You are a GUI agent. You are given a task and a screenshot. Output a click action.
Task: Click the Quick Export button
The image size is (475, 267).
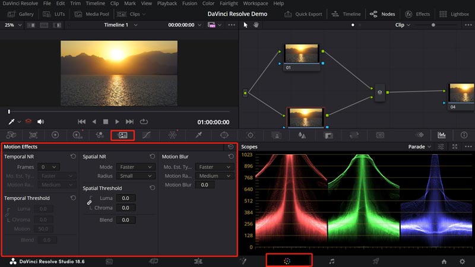point(303,14)
